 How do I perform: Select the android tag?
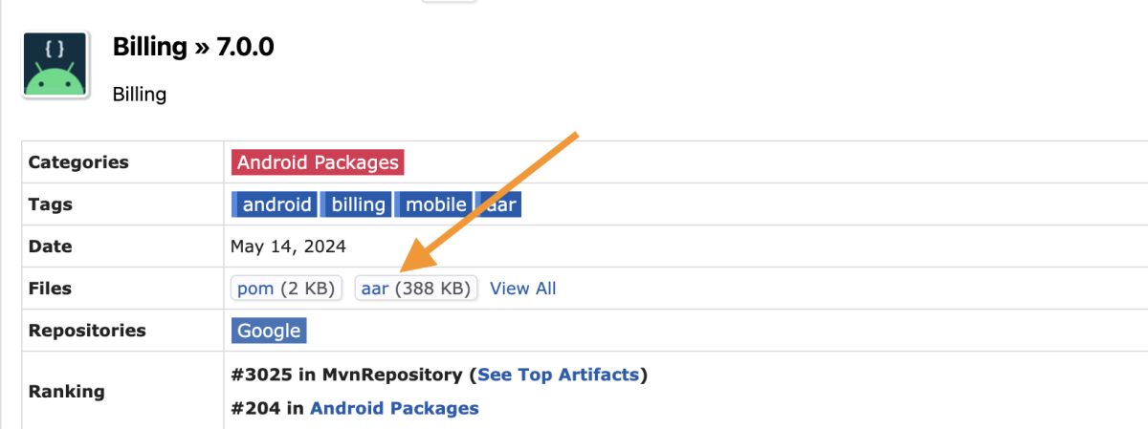(x=274, y=204)
